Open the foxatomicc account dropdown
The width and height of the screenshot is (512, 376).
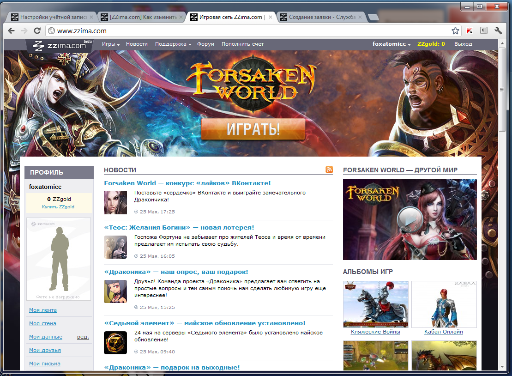(392, 44)
